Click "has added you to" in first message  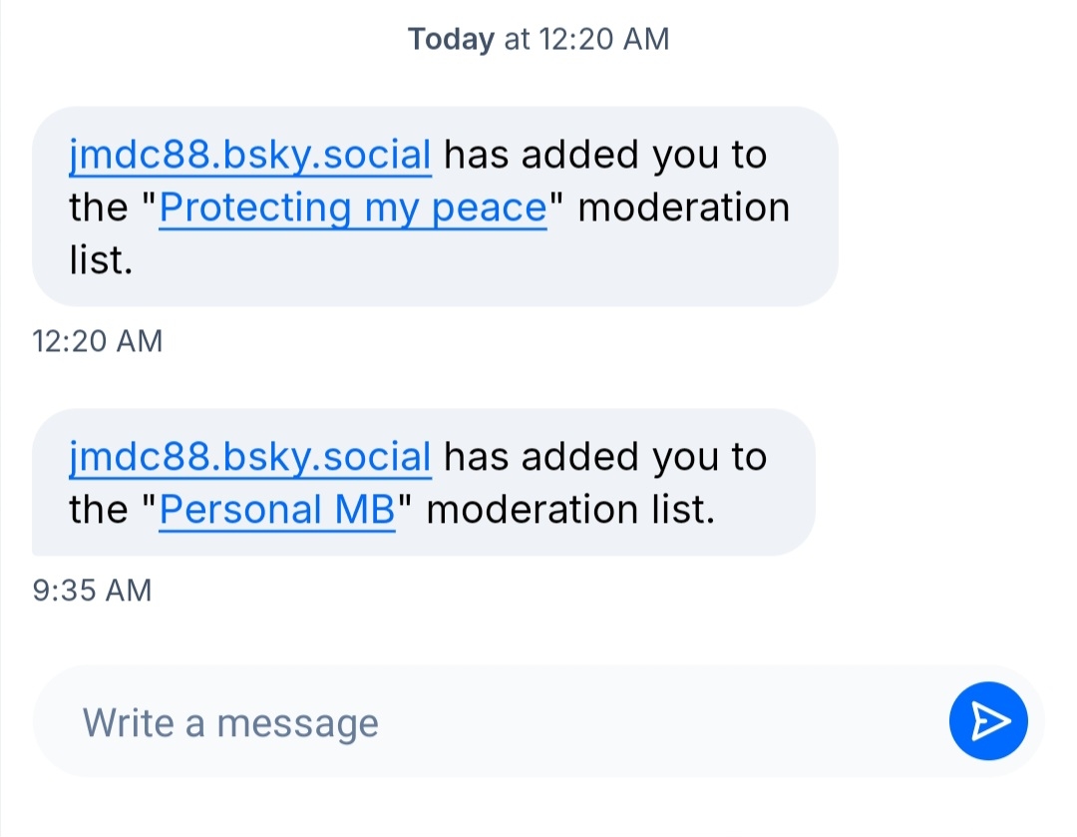pos(604,156)
